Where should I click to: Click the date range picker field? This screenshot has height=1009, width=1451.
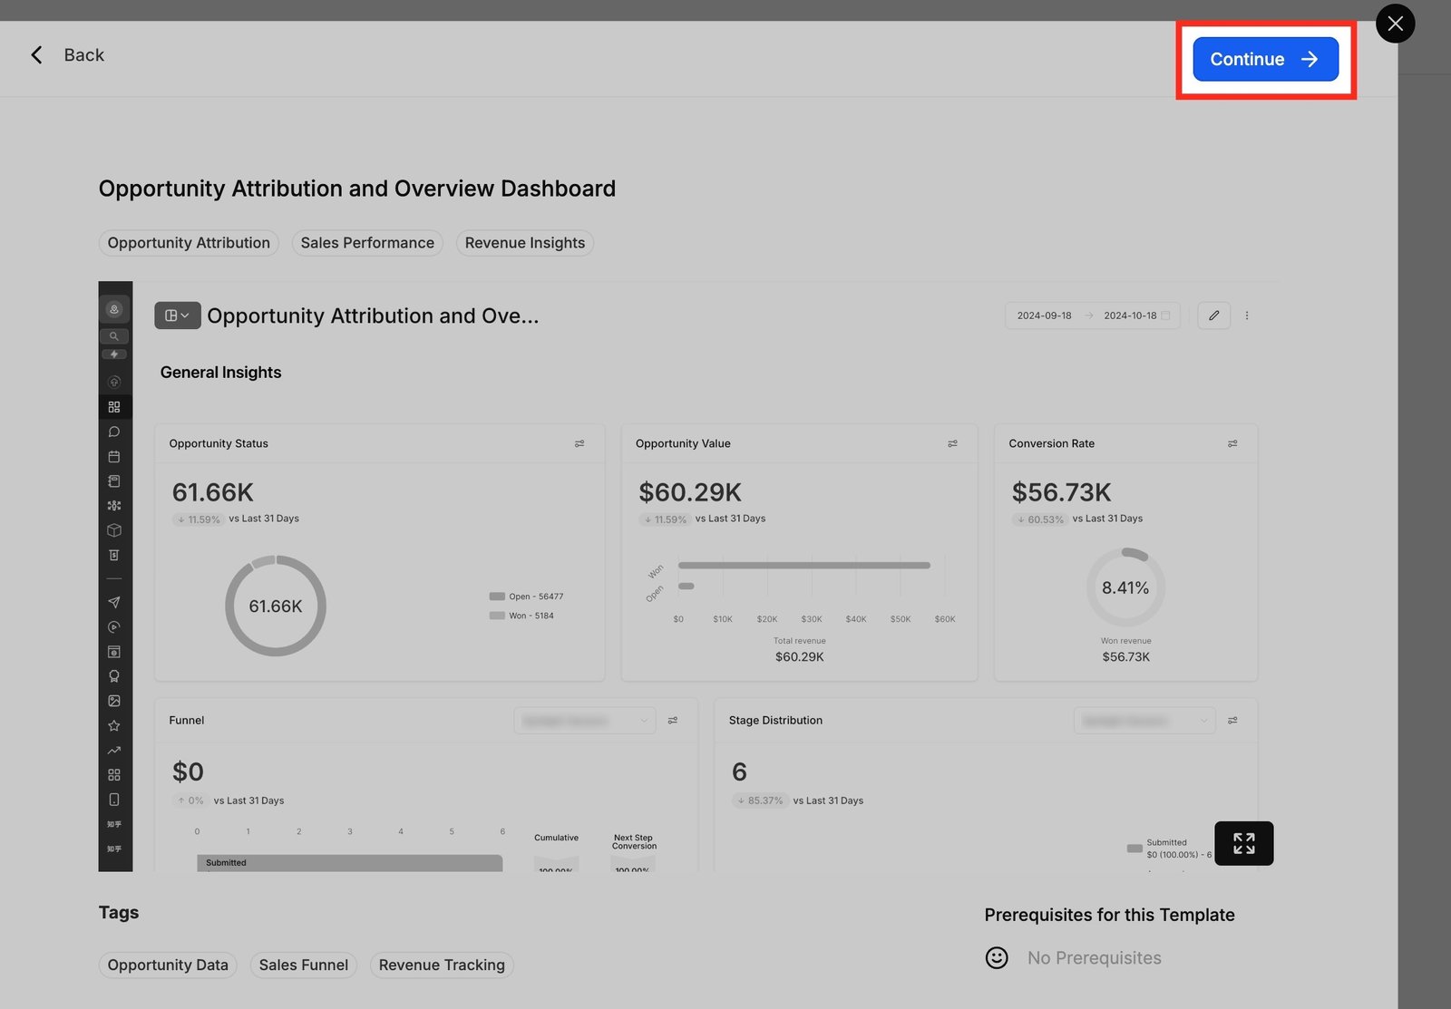[1092, 315]
